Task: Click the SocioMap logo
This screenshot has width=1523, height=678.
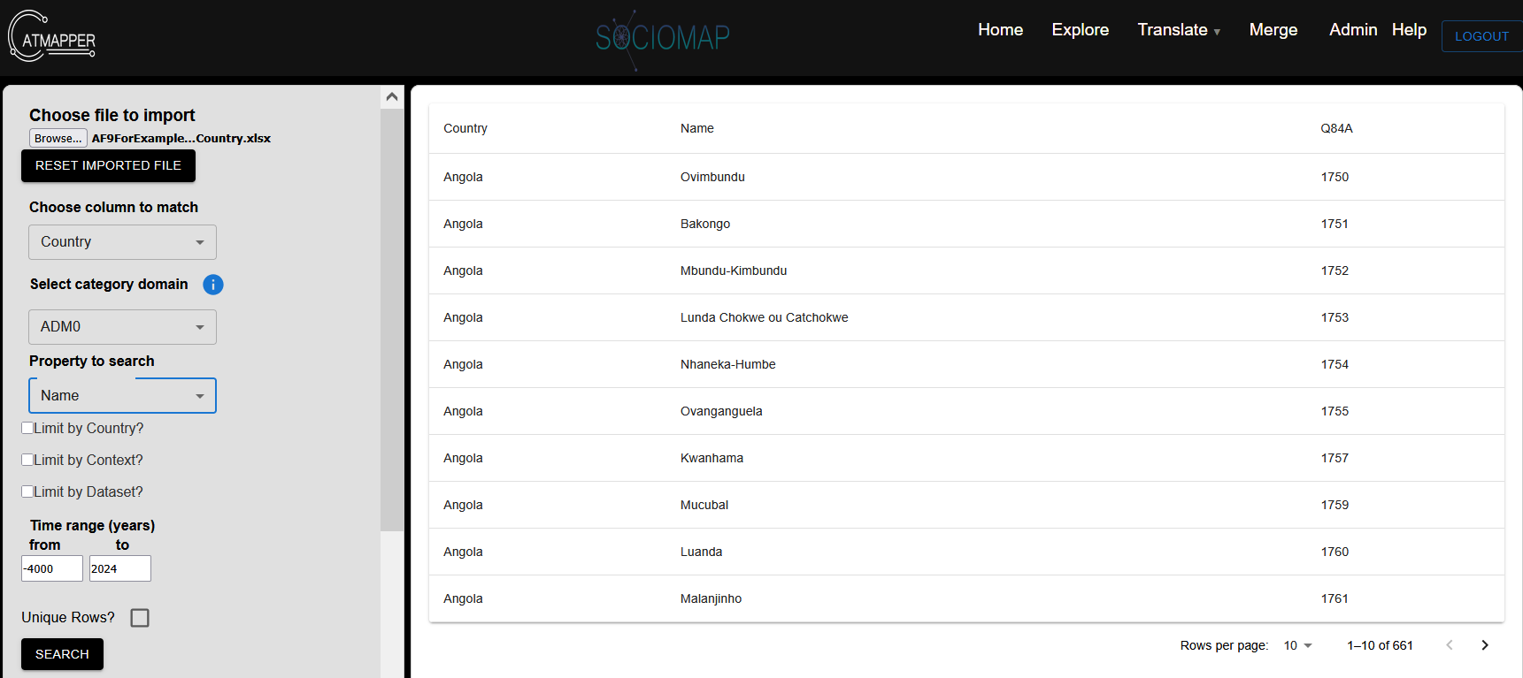Action: 662,37
